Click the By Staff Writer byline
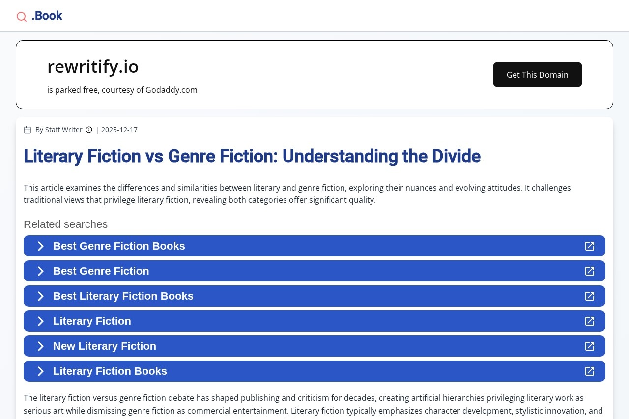The image size is (629, 419). click(58, 130)
